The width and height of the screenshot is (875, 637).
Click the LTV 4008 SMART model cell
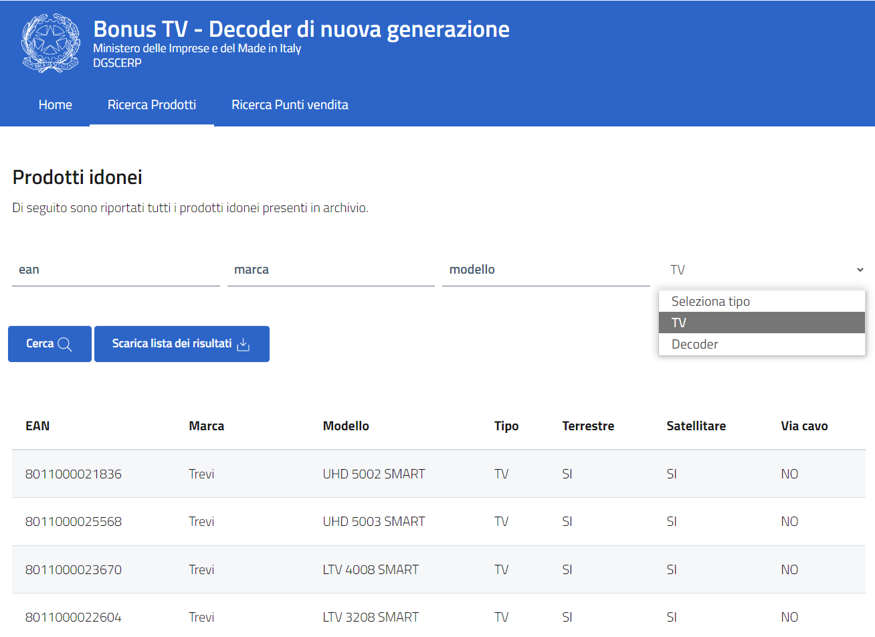point(371,569)
